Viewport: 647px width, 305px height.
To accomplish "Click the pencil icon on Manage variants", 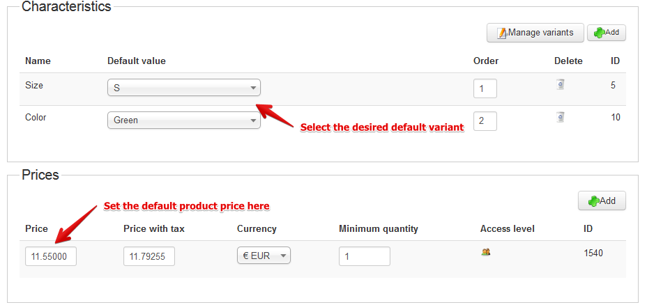I will pos(502,33).
